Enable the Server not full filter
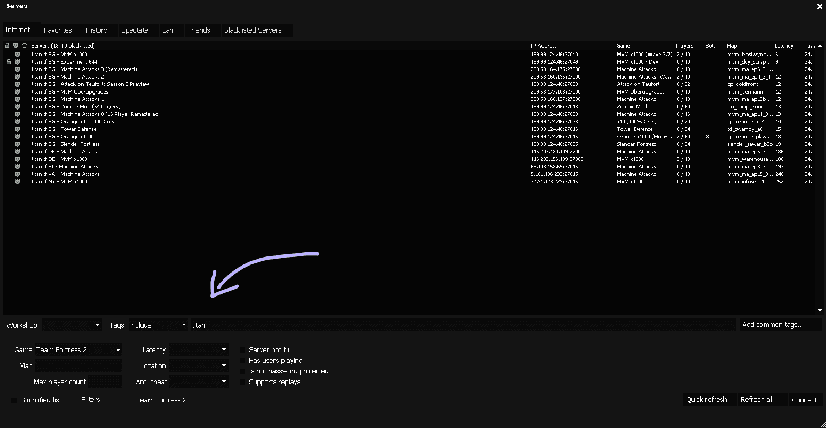 coord(242,350)
